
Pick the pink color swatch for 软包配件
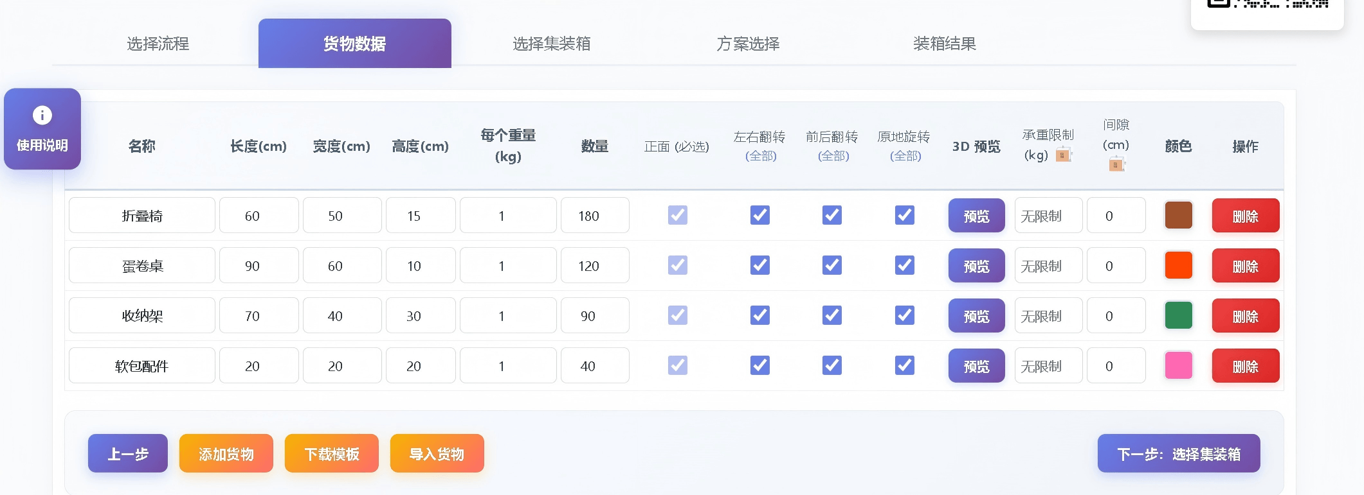pyautogui.click(x=1178, y=365)
